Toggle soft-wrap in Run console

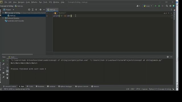tap(7, 67)
